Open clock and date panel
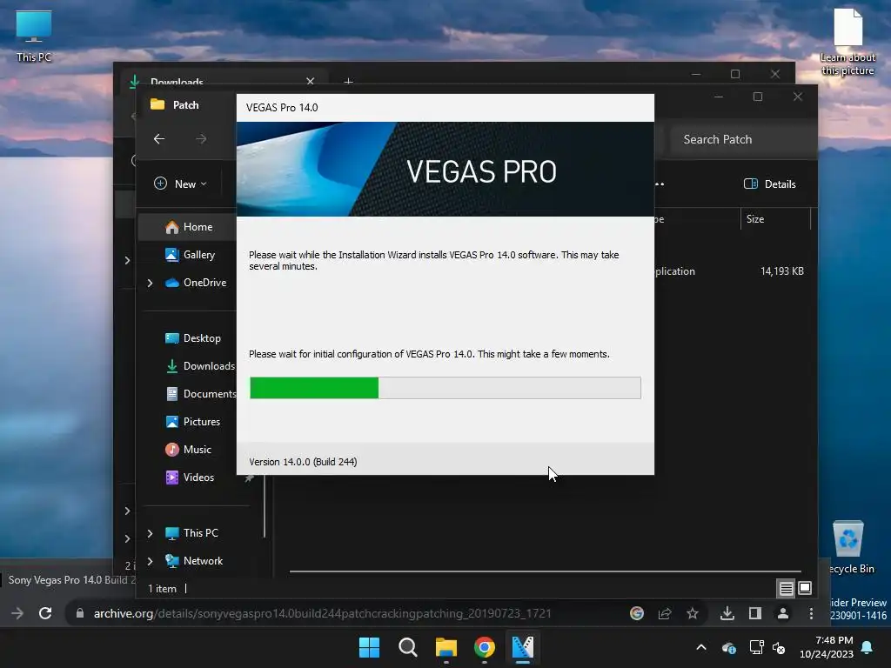Screen dimensions: 891x668 coord(827,647)
